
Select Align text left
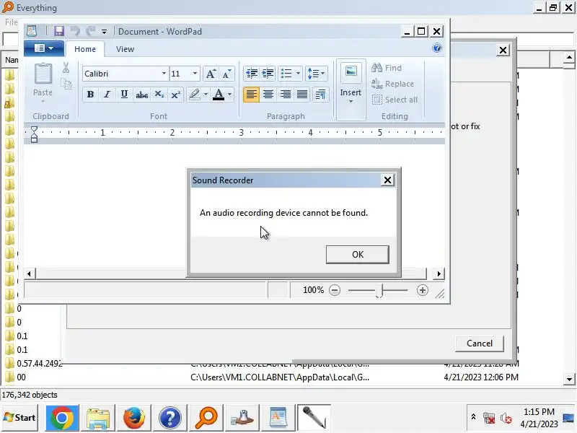(x=251, y=95)
